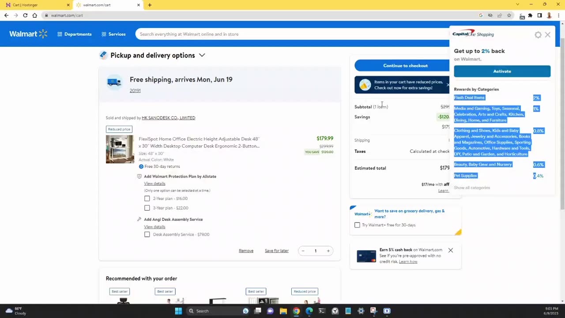Open browser extensions puzzle icon
This screenshot has width=565, height=318.
pos(530,15)
